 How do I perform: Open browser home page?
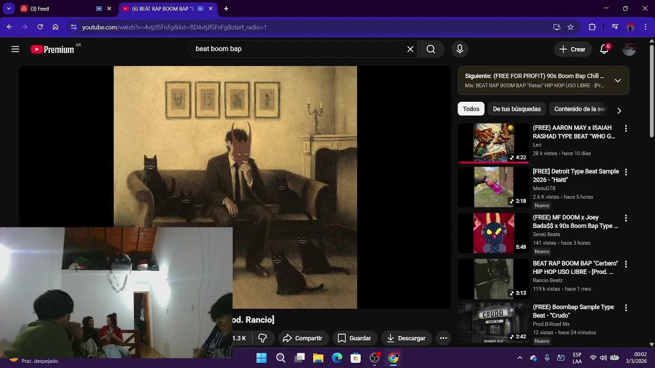coord(55,27)
